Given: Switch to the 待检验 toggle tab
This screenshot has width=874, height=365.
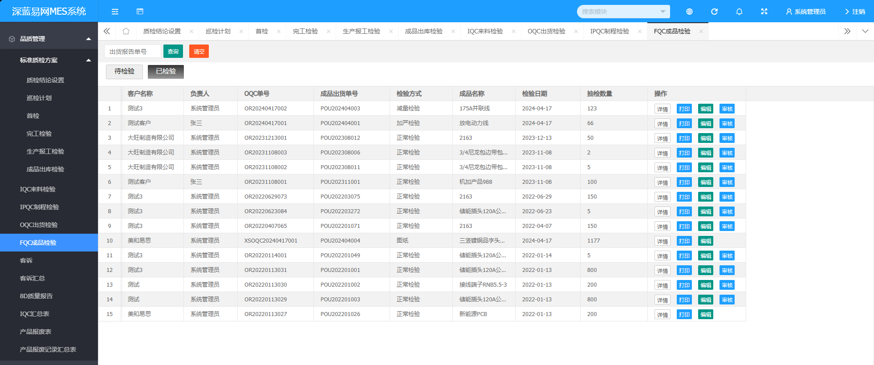Looking at the screenshot, I should (x=124, y=71).
